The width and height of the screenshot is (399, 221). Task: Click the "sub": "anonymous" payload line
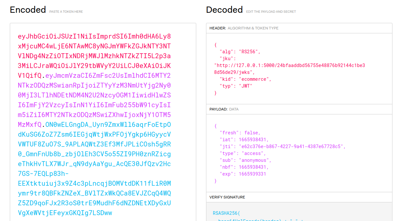(x=245, y=160)
